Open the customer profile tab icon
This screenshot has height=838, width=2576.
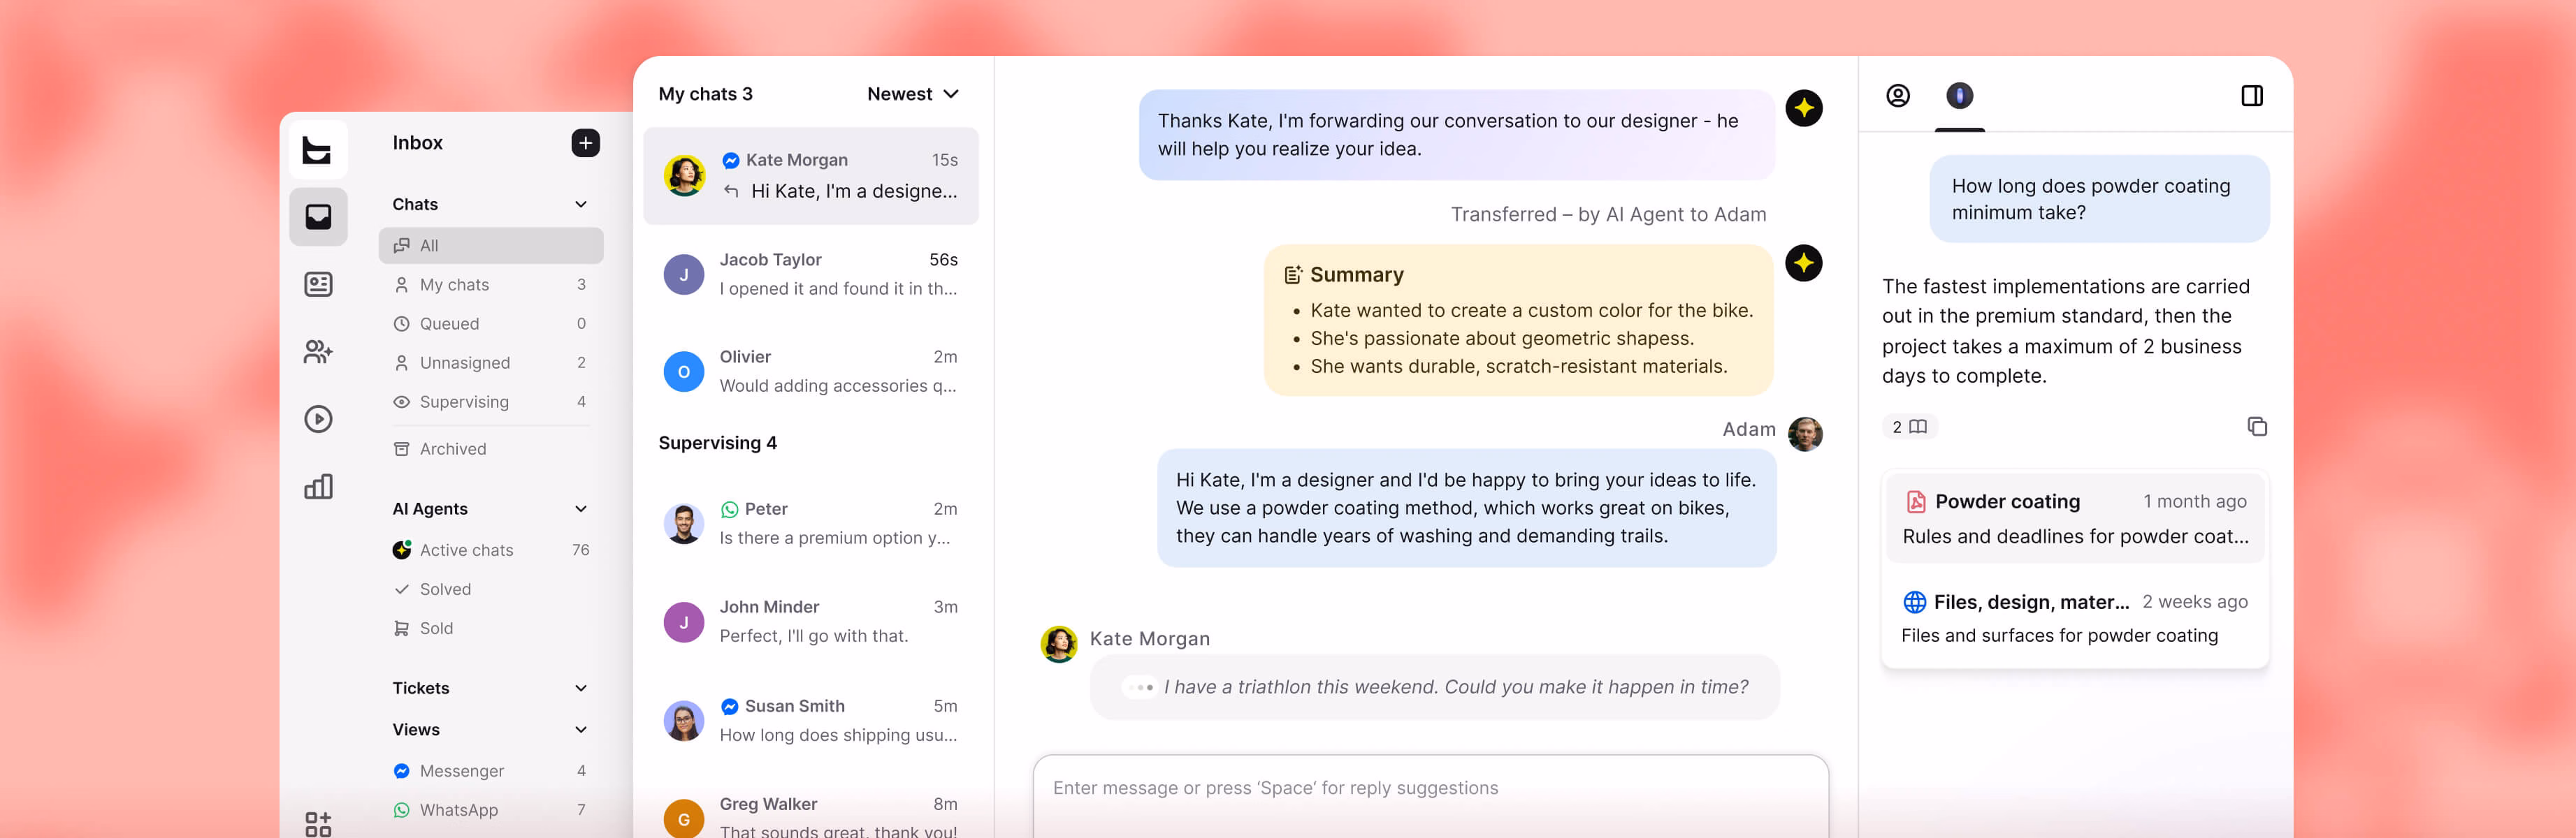pyautogui.click(x=1898, y=96)
